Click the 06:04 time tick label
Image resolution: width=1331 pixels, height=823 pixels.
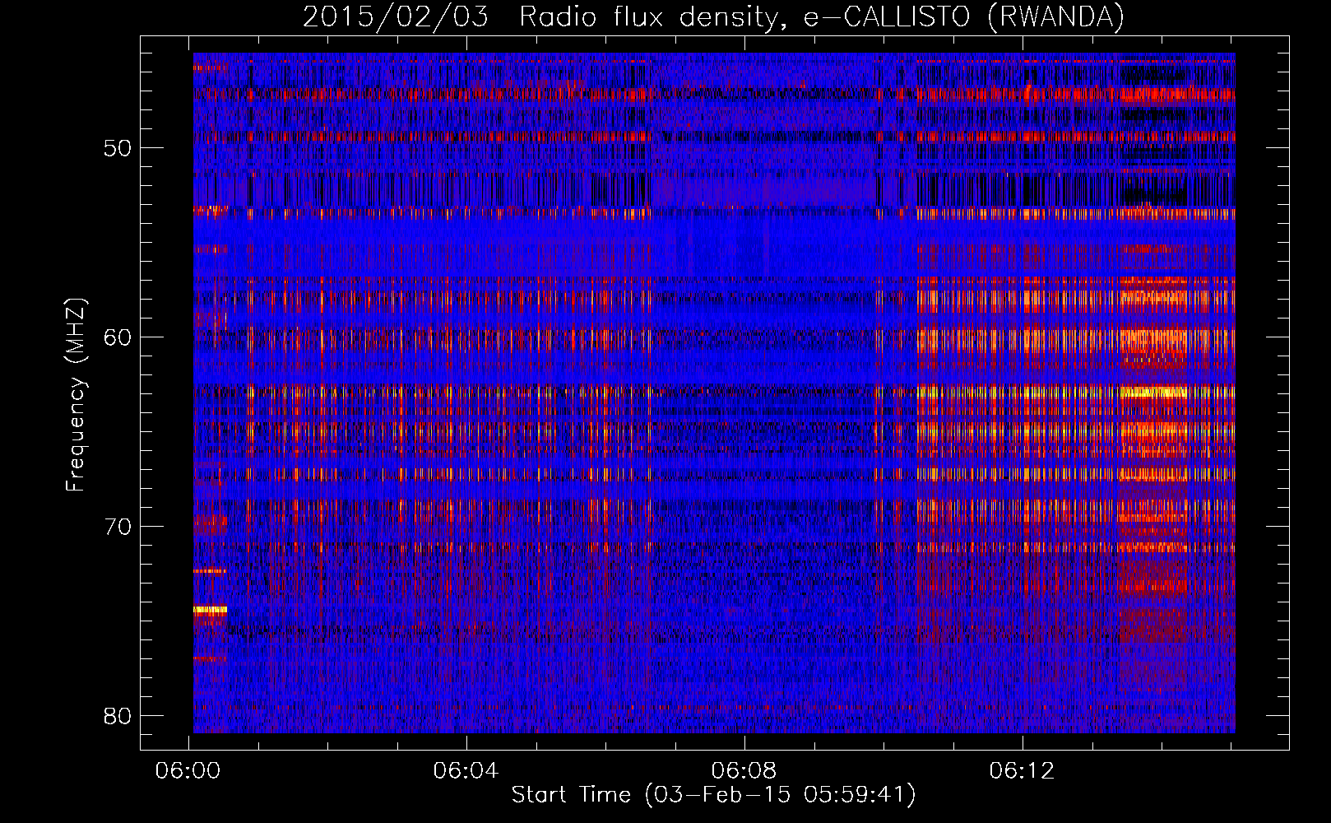[466, 770]
